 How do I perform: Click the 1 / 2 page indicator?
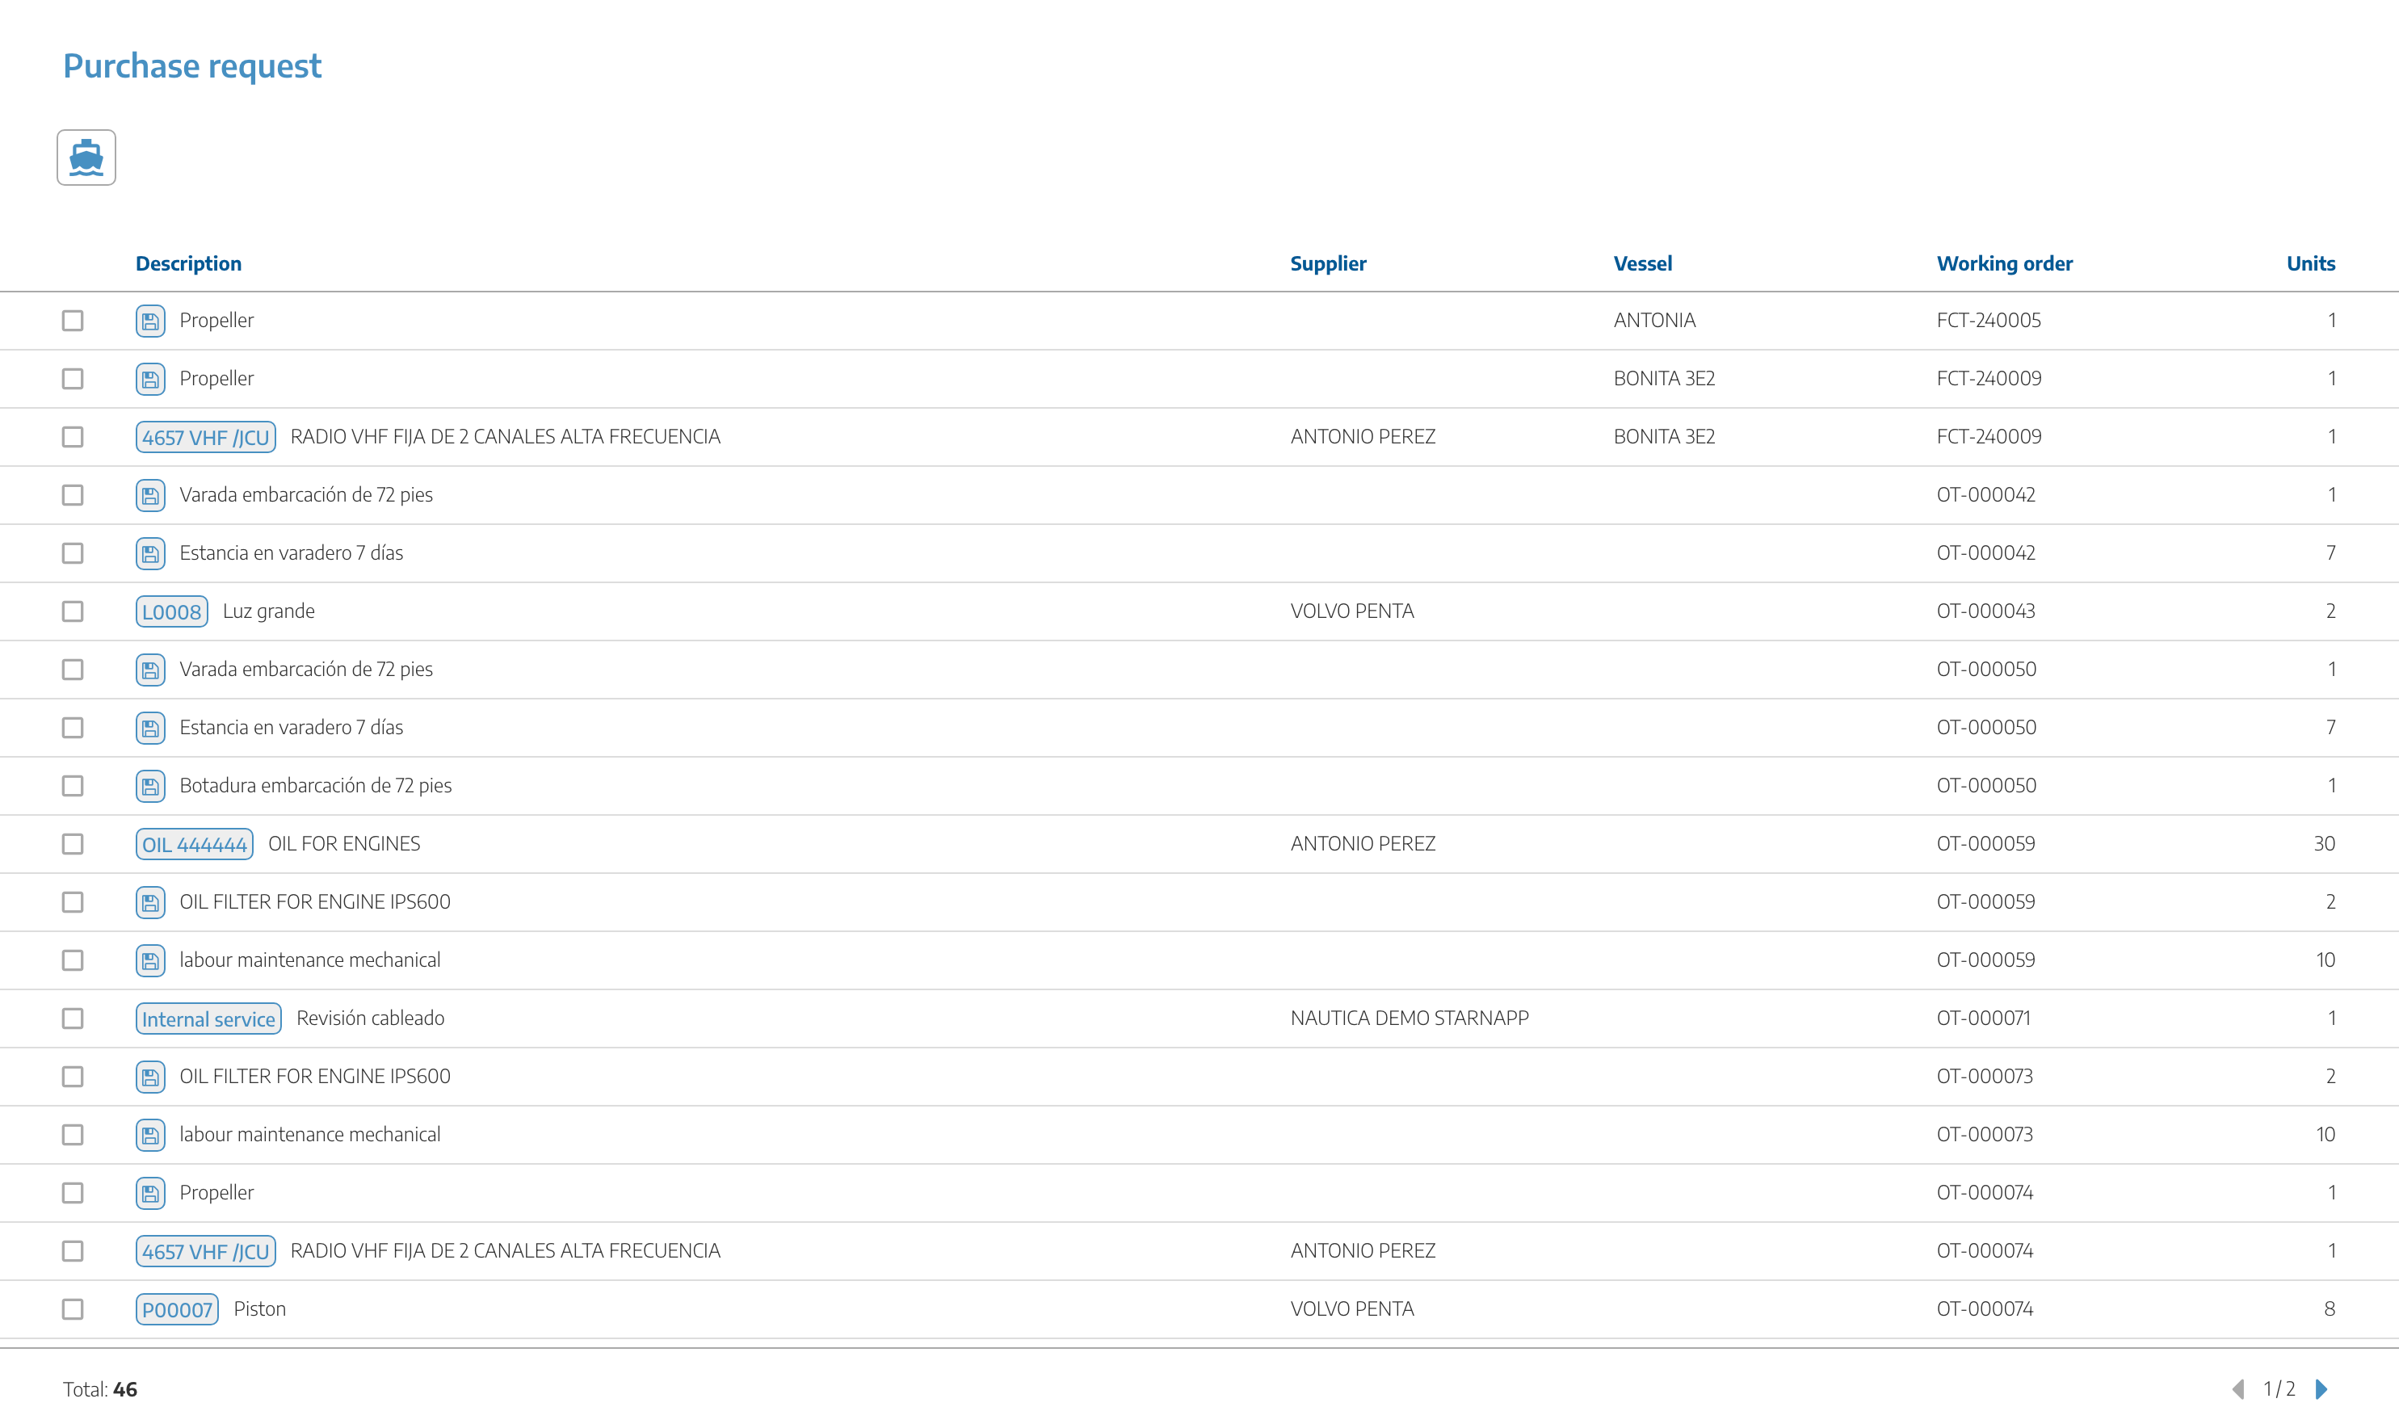tap(2279, 1388)
